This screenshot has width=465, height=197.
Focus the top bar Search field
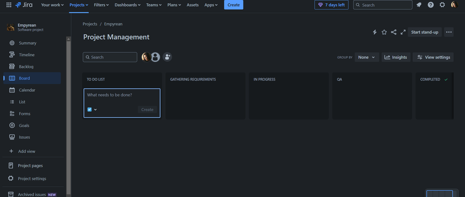click(x=383, y=5)
